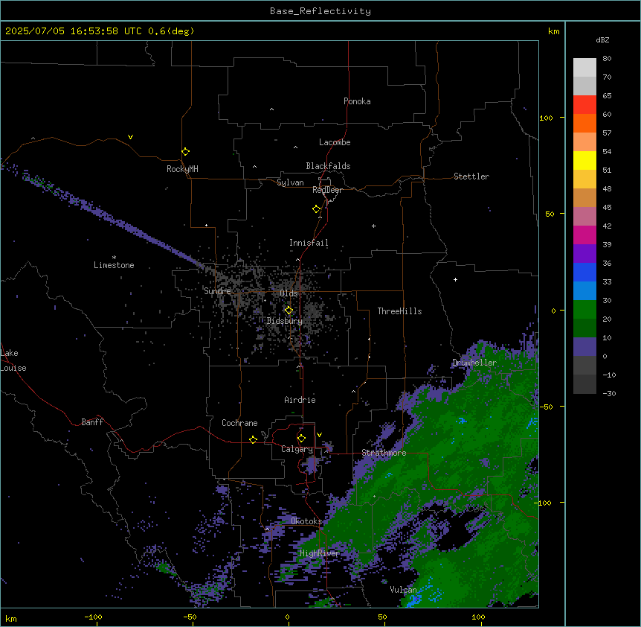Select the Vulcan label
Image resolution: width=641 pixels, height=627 pixels.
click(x=403, y=590)
